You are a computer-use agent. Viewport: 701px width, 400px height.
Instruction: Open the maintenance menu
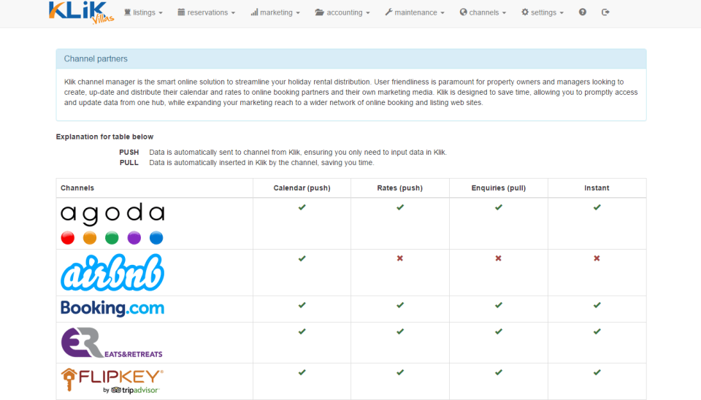pos(415,12)
